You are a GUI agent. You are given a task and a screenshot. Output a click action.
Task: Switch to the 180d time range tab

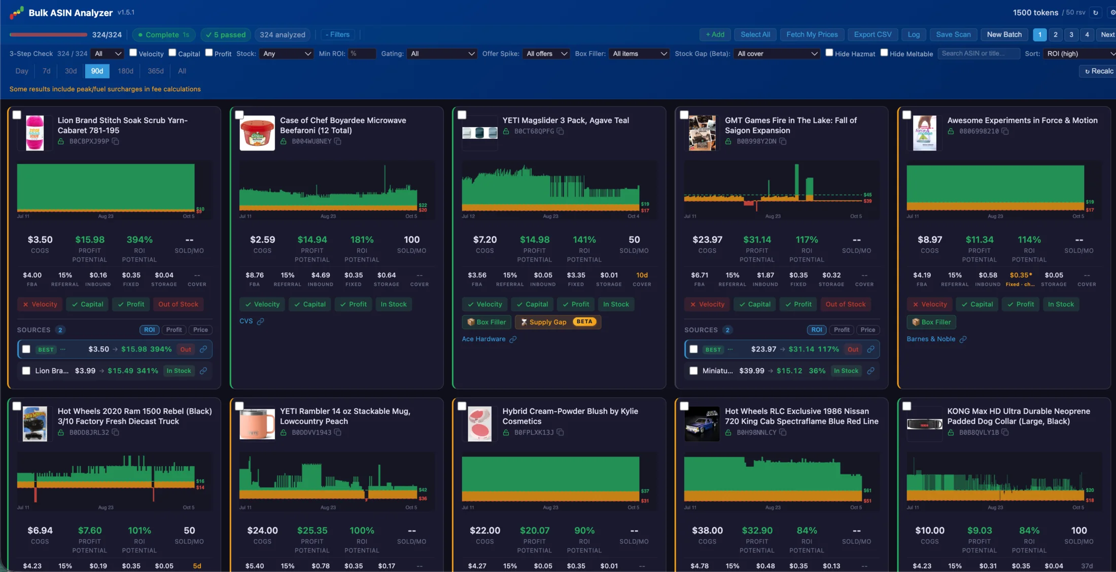pos(125,71)
